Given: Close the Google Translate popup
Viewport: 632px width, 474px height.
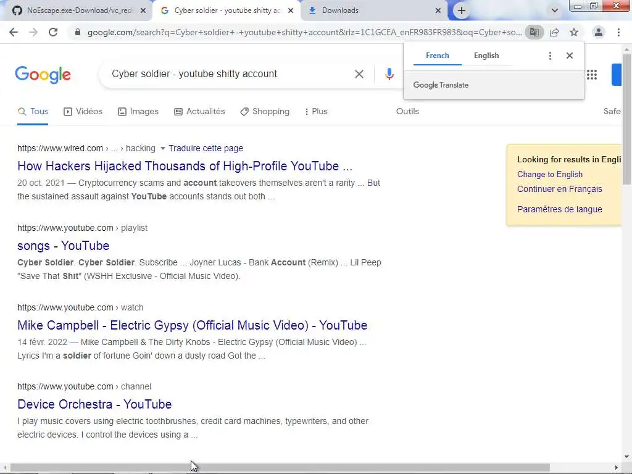Looking at the screenshot, I should pos(569,56).
